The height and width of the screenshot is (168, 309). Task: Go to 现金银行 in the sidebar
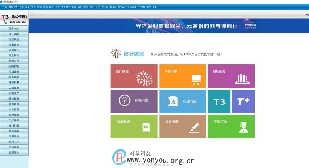tap(14, 50)
